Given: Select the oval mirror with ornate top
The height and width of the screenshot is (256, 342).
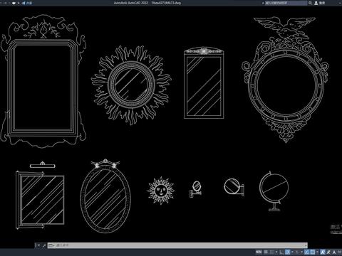Looking at the screenshot, I should coord(105,196).
